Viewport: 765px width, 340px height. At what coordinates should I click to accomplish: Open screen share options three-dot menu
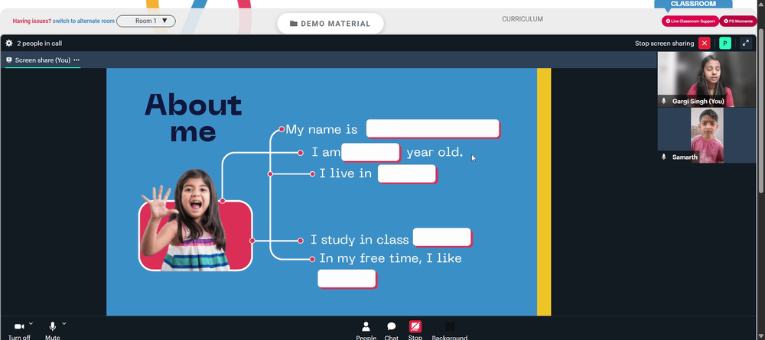click(76, 60)
